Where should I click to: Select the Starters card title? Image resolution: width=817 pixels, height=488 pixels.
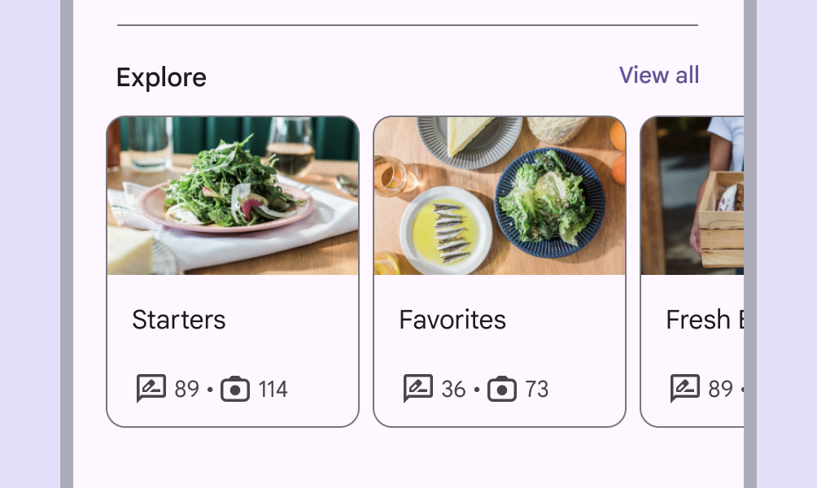point(179,320)
